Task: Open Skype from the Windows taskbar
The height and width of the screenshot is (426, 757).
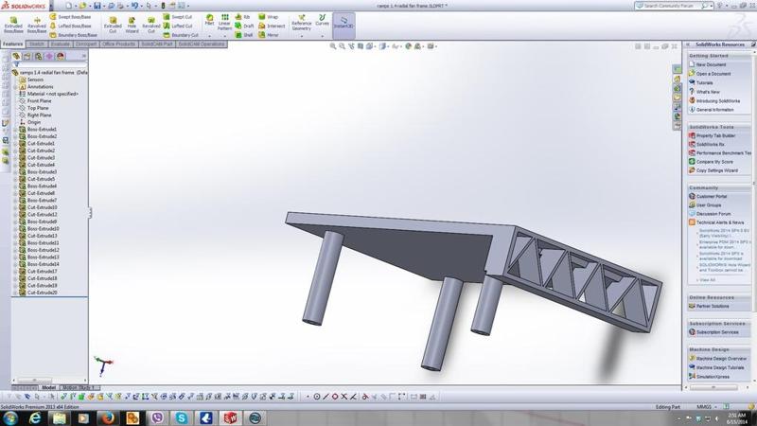Action: (182, 417)
